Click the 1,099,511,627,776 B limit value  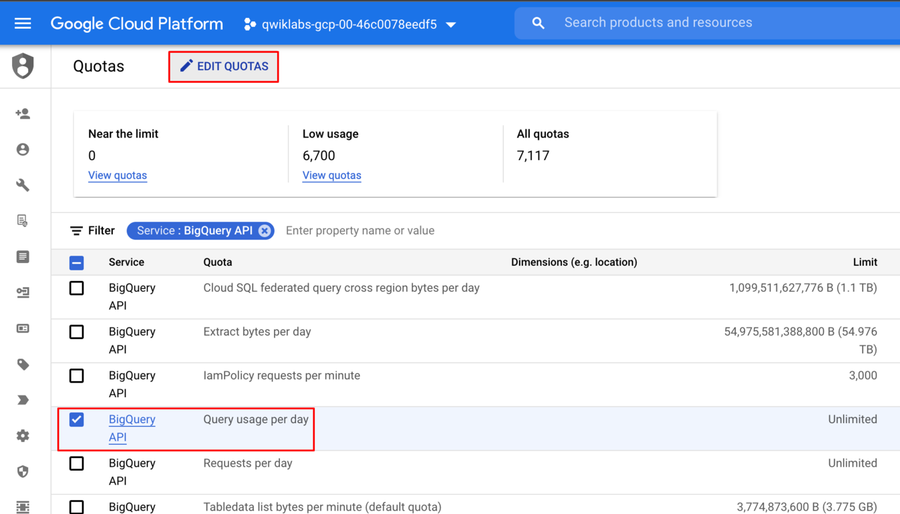point(803,288)
